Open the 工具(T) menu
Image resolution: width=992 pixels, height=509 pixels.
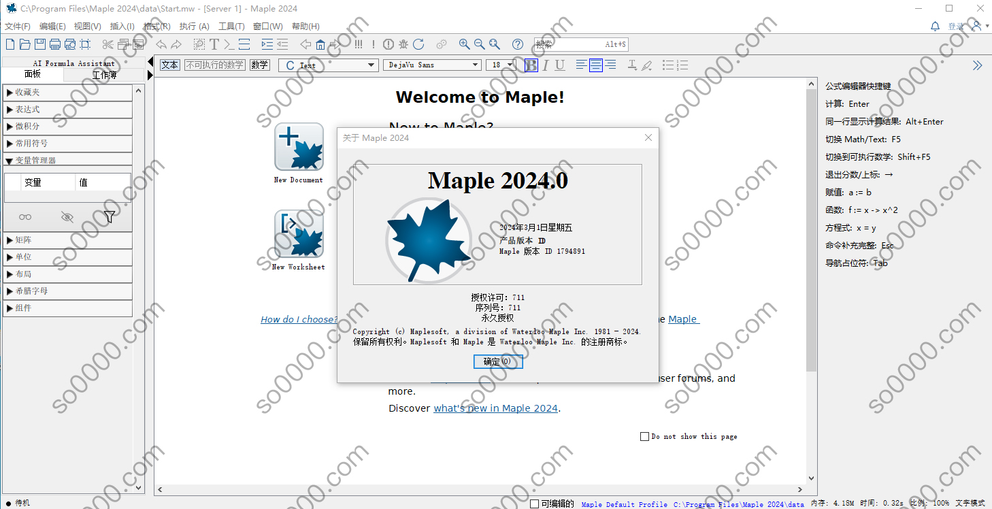(231, 27)
